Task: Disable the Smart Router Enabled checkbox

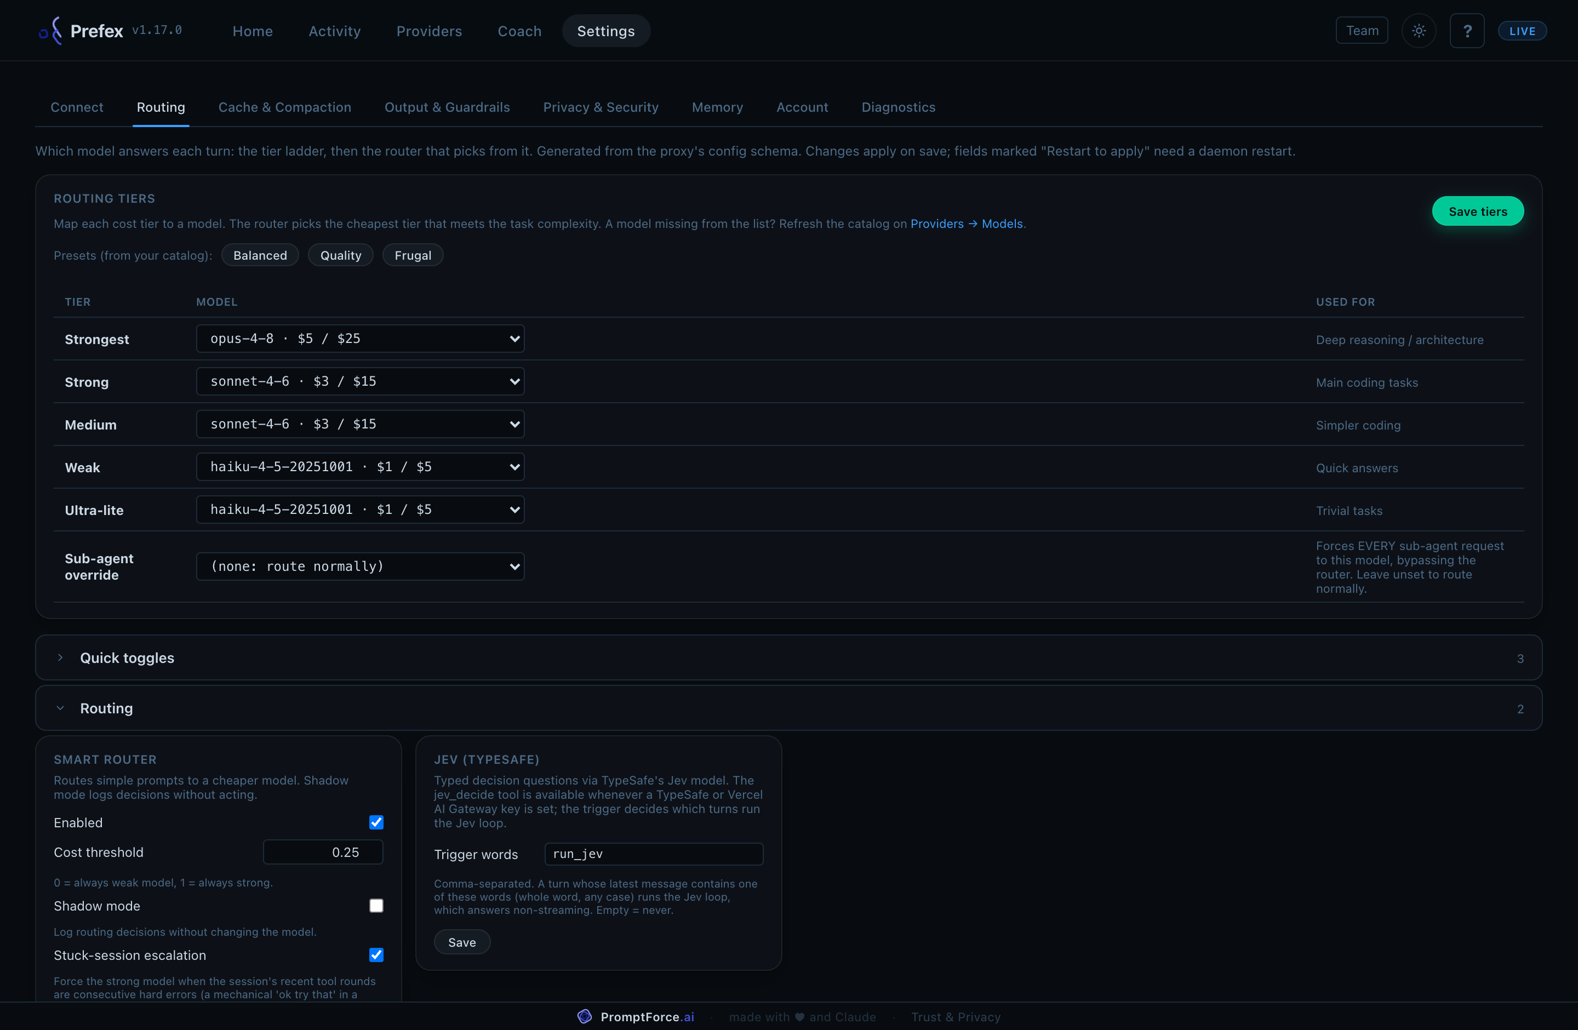Action: click(376, 822)
